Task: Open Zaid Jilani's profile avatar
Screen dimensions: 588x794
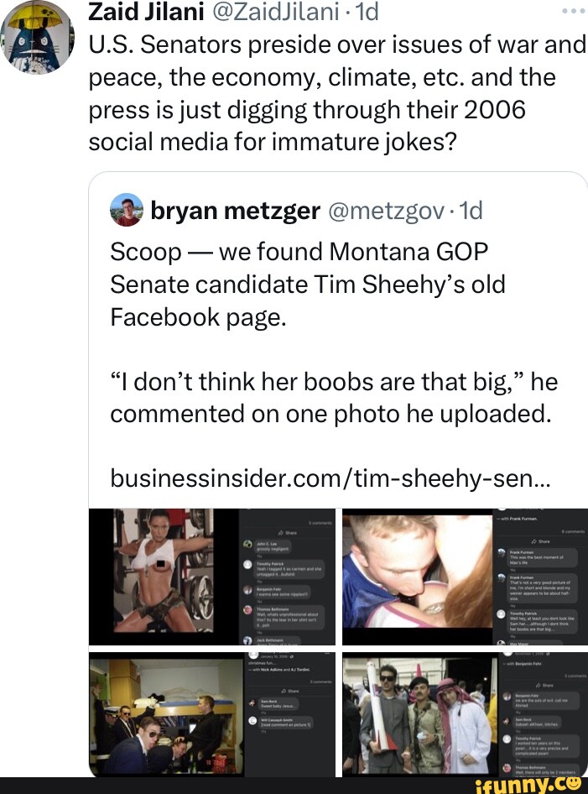Action: [x=39, y=35]
